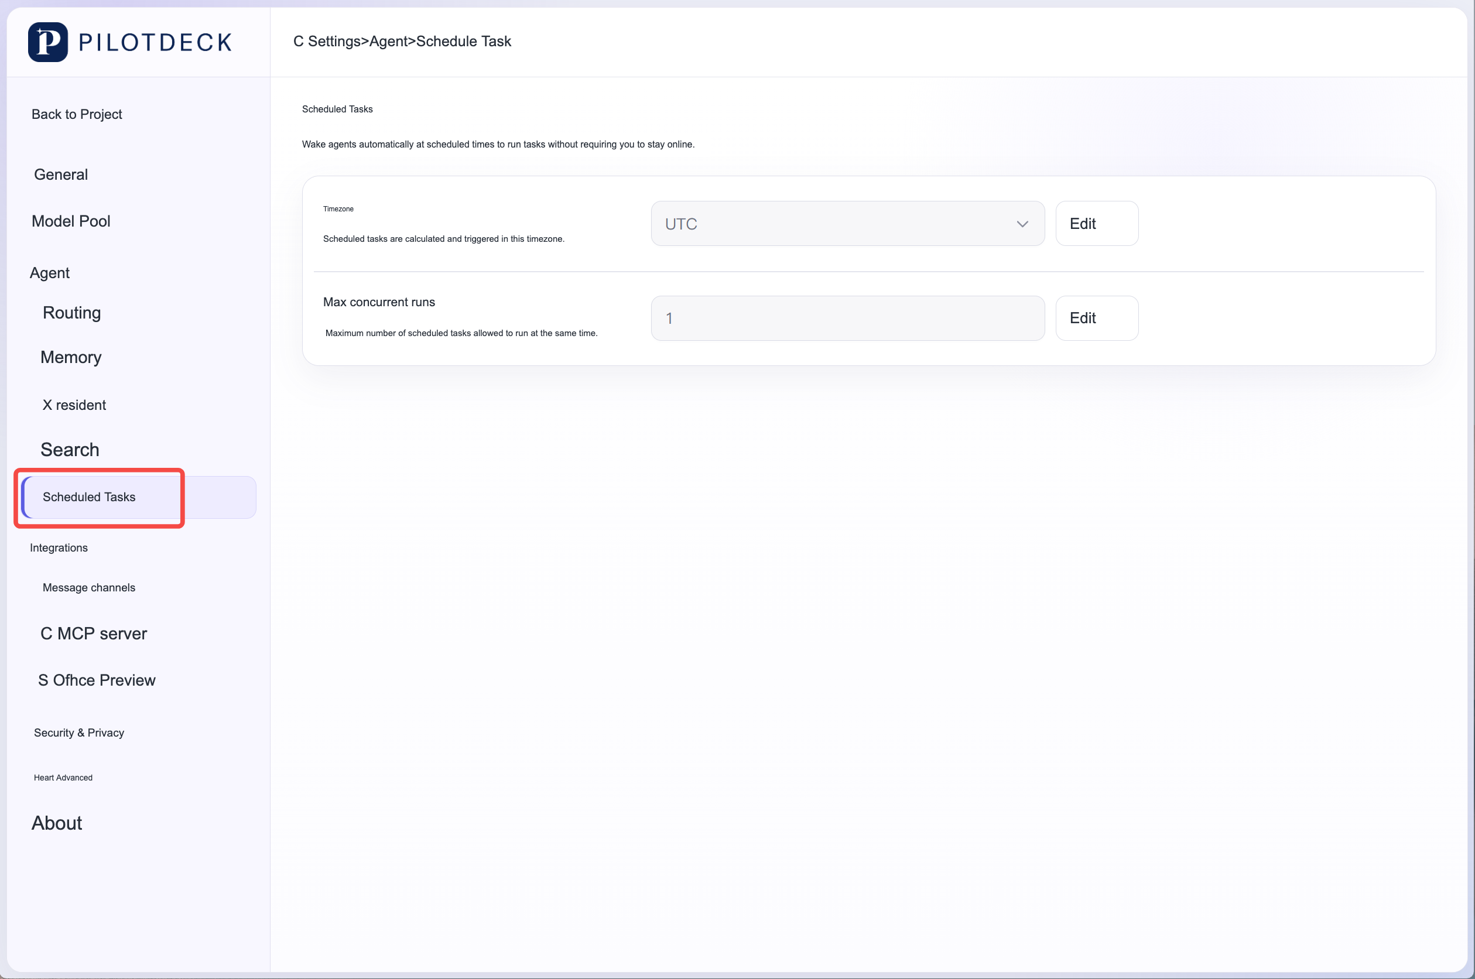Expand the UTC timezone dropdown
Screen dimensions: 1475x979
click(848, 224)
